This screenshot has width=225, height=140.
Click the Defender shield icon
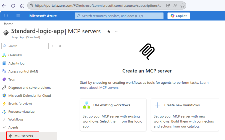(4, 95)
